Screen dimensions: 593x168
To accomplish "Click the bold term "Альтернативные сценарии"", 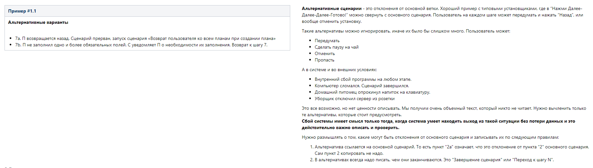I will (x=332, y=9).
